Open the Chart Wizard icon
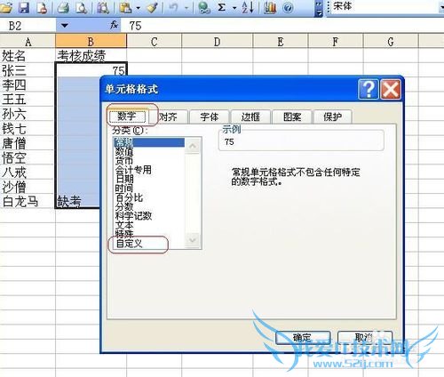444x377 pixels. [x=270, y=7]
